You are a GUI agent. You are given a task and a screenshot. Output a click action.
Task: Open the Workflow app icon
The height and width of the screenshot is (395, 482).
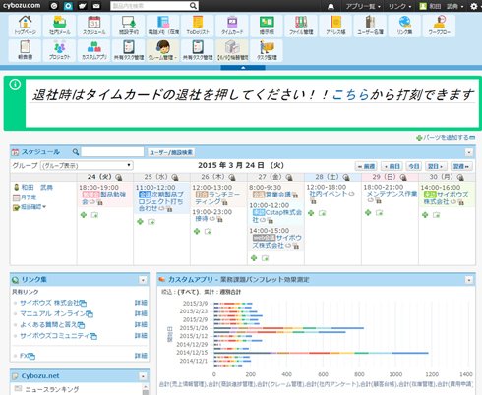coord(439,26)
